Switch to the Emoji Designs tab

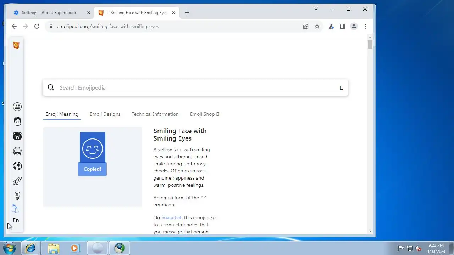click(x=105, y=114)
